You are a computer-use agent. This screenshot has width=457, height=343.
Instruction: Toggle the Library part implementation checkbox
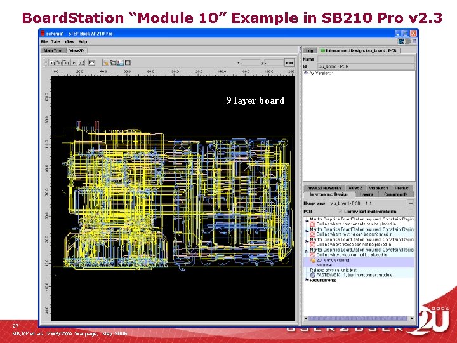point(411,212)
